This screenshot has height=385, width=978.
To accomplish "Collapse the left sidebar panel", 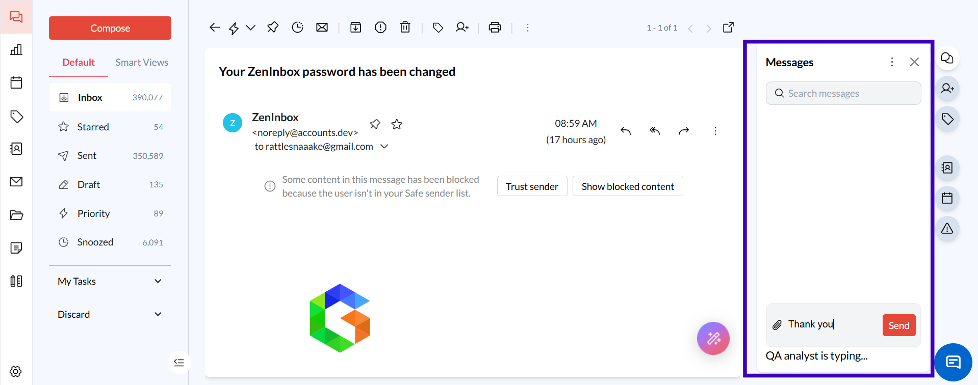I will point(179,363).
